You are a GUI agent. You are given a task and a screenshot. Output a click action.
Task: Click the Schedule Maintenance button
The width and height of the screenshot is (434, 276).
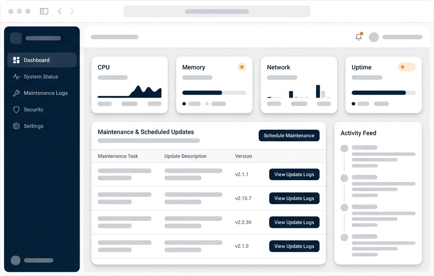(x=289, y=136)
